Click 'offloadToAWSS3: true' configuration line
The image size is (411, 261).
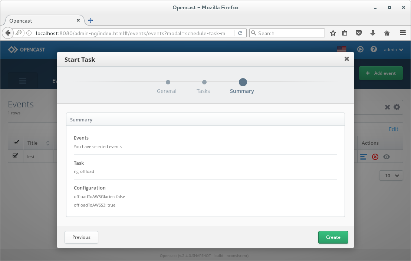94,205
